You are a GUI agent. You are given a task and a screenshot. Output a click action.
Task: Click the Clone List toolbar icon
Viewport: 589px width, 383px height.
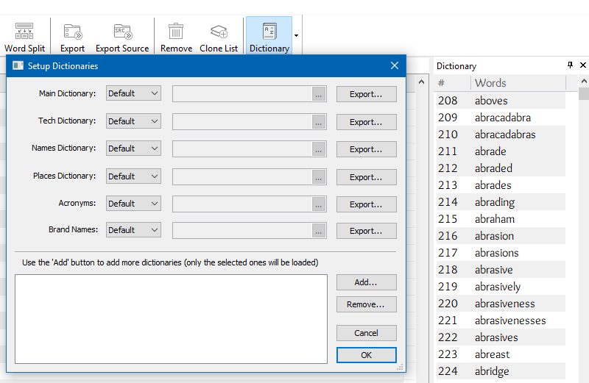(219, 32)
